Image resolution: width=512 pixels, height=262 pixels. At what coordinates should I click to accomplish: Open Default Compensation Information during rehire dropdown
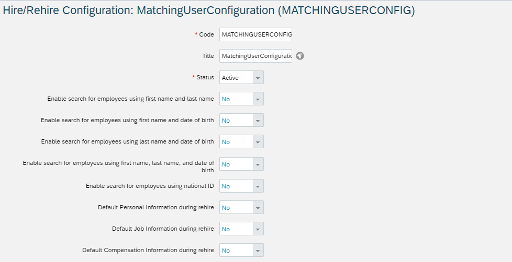coord(258,251)
